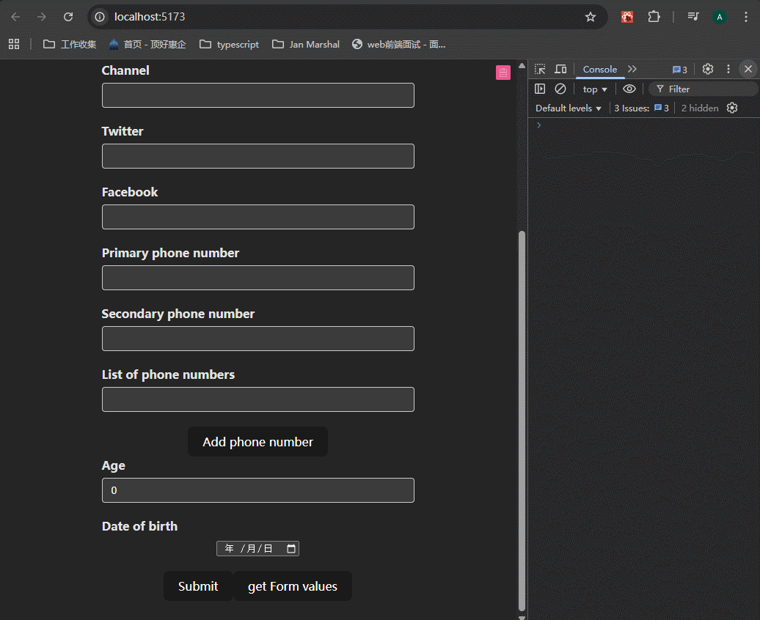Viewport: 760px width, 620px height.
Task: Expand more DevTools tabs chevron
Action: click(632, 69)
